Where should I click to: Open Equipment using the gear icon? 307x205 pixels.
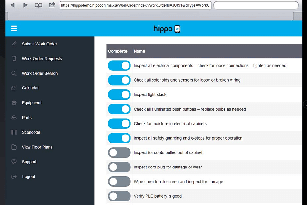(x=14, y=102)
